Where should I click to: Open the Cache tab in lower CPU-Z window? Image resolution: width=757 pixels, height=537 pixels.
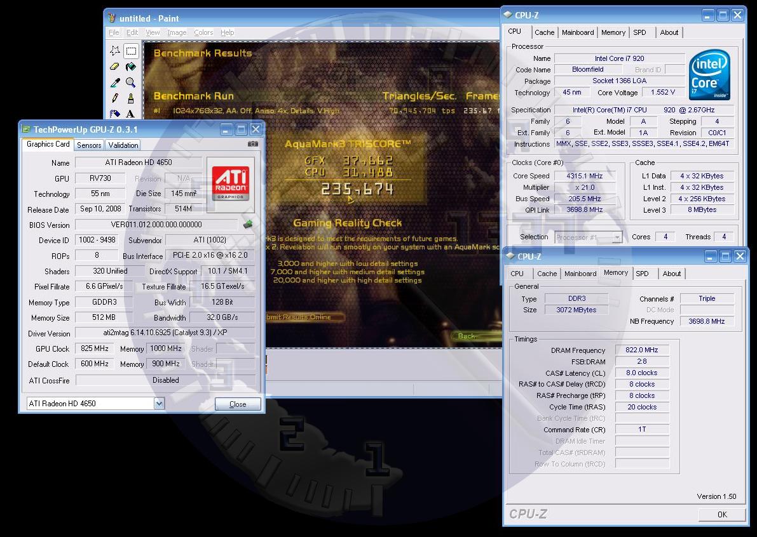[x=547, y=274]
